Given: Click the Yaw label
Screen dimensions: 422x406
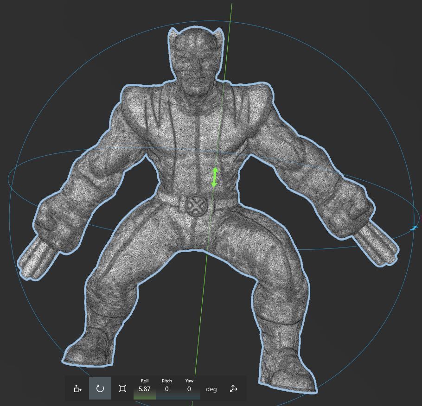Looking at the screenshot, I should coord(189,381).
